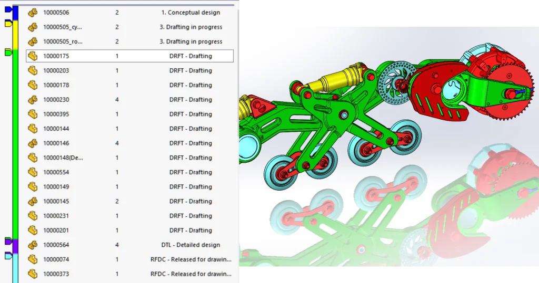Screen dimensions: 539x283
Task: Click the assembly icon beside 10000505_cy...
Action: (33, 27)
